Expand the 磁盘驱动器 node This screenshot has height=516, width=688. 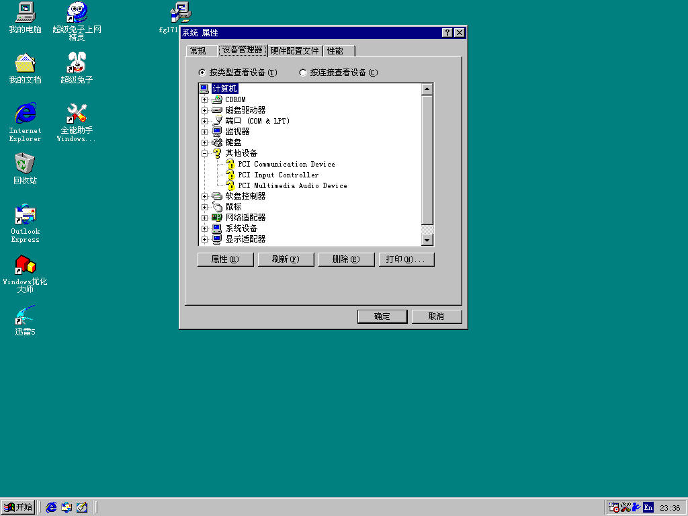tap(204, 110)
